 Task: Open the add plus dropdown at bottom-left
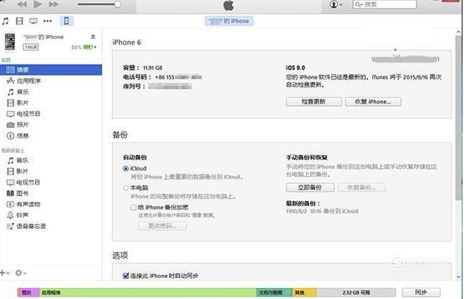(x=5, y=273)
